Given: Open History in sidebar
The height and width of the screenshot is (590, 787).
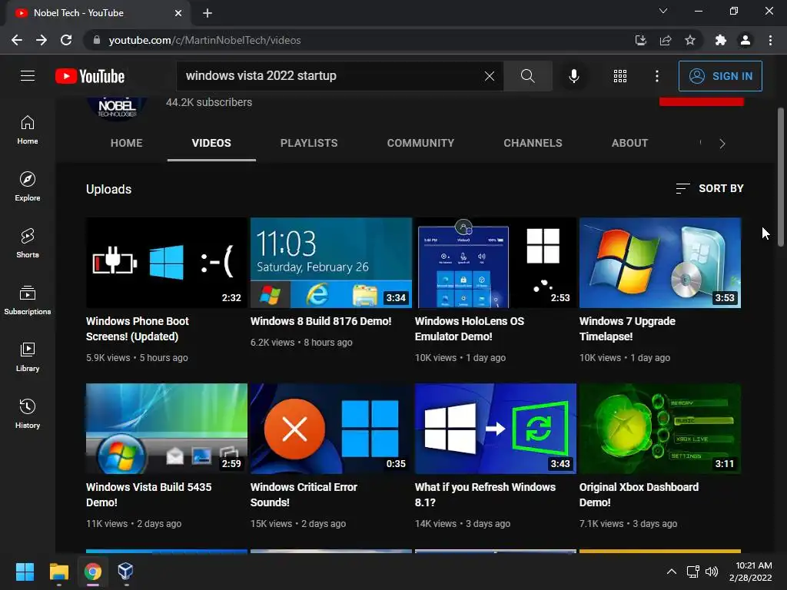Looking at the screenshot, I should 28,414.
